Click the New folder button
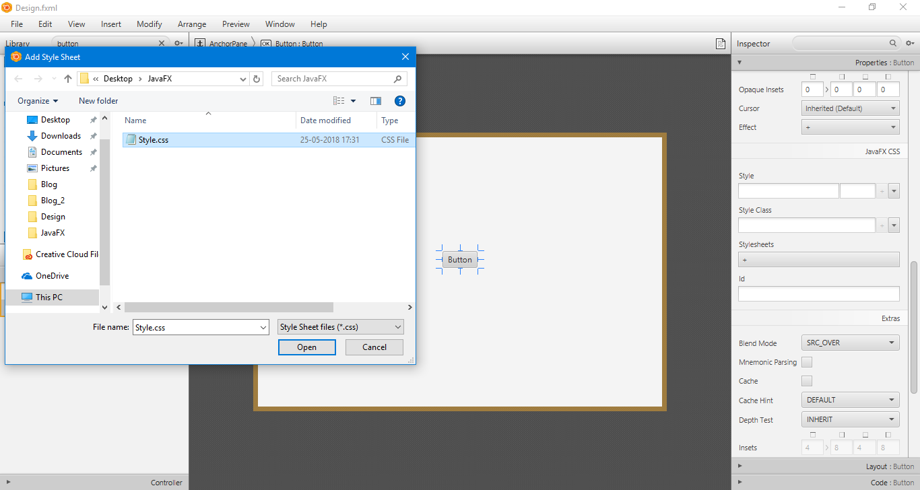Viewport: 920px width, 490px height. (x=98, y=100)
